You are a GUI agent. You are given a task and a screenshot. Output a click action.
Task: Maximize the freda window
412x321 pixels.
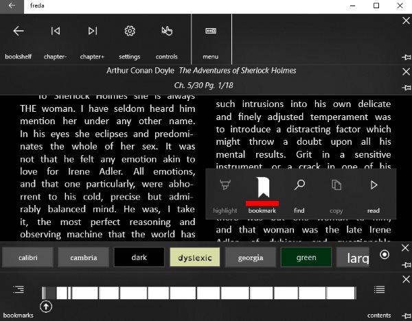pyautogui.click(x=376, y=5)
